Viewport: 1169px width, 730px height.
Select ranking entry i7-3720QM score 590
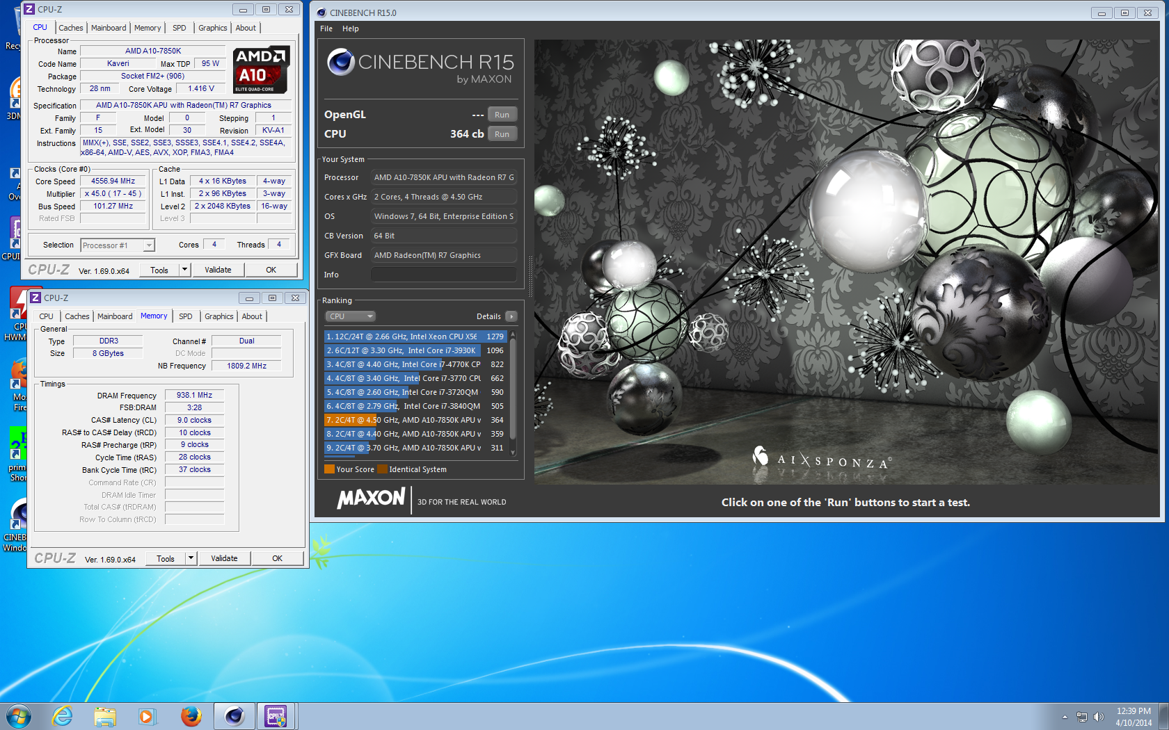point(415,392)
